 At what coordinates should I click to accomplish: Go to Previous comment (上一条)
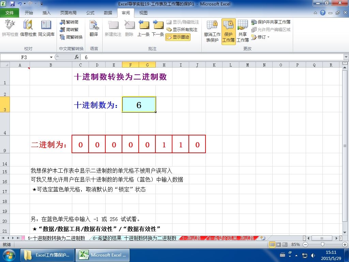coord(143,28)
